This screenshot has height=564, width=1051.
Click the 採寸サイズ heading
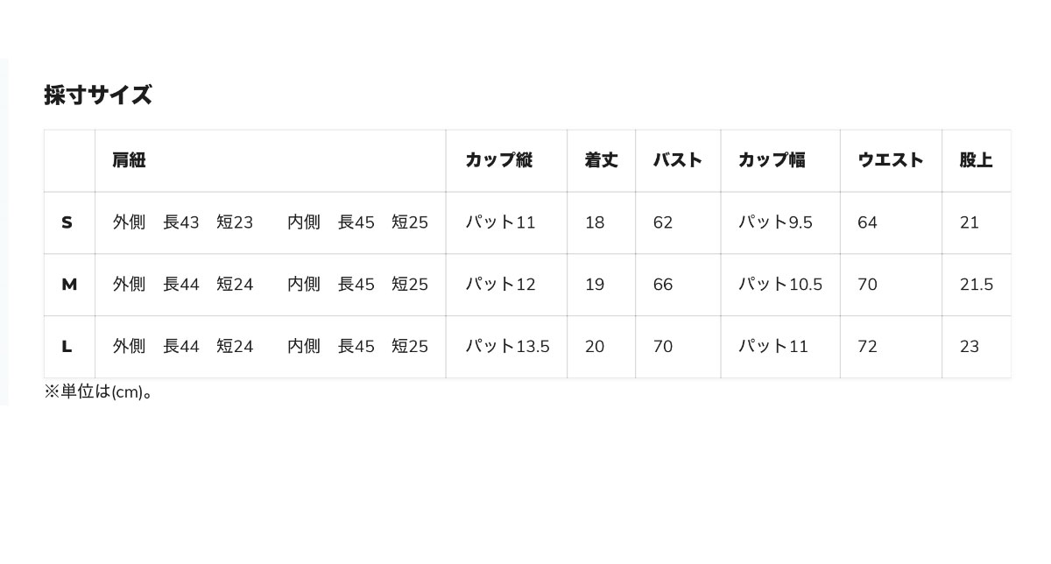point(98,95)
